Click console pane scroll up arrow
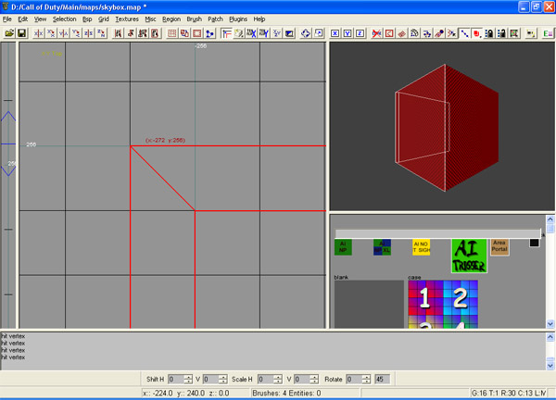Screen dimensions: 556x400 tap(550, 337)
